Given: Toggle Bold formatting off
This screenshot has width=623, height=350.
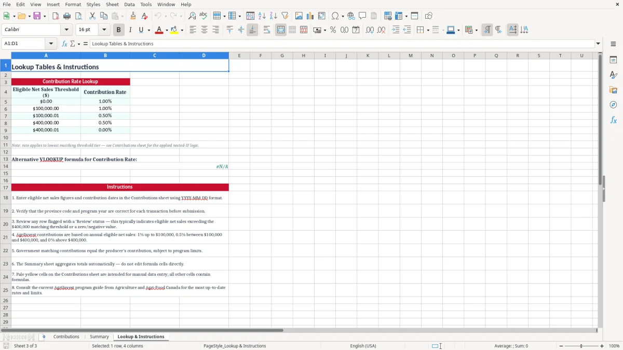Looking at the screenshot, I should point(118,30).
